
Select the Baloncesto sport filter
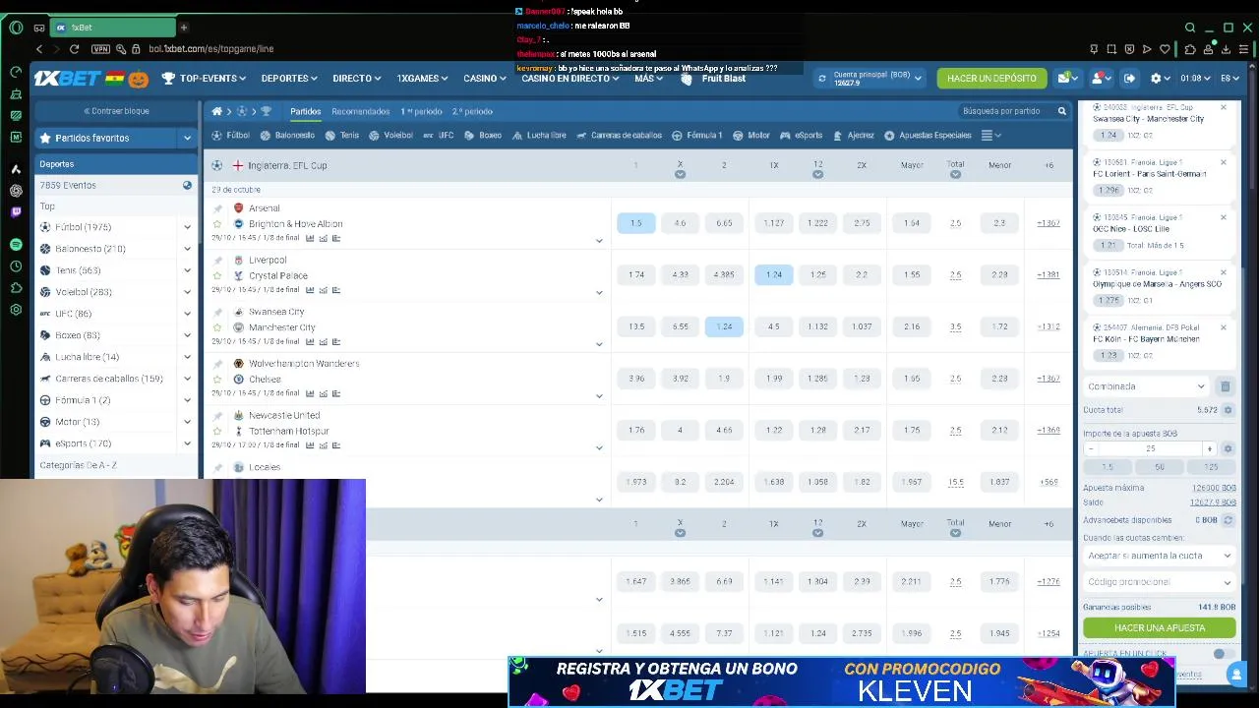288,136
